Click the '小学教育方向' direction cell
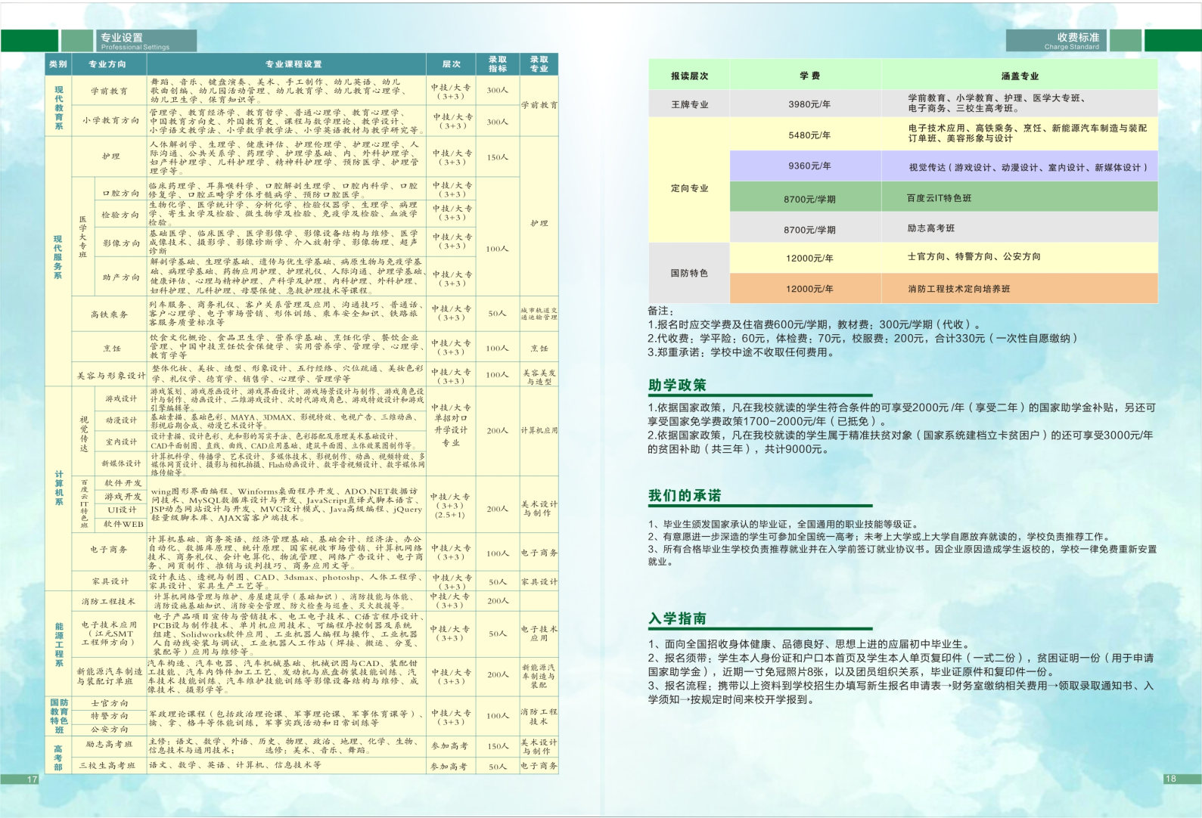The height and width of the screenshot is (818, 1202). point(110,121)
